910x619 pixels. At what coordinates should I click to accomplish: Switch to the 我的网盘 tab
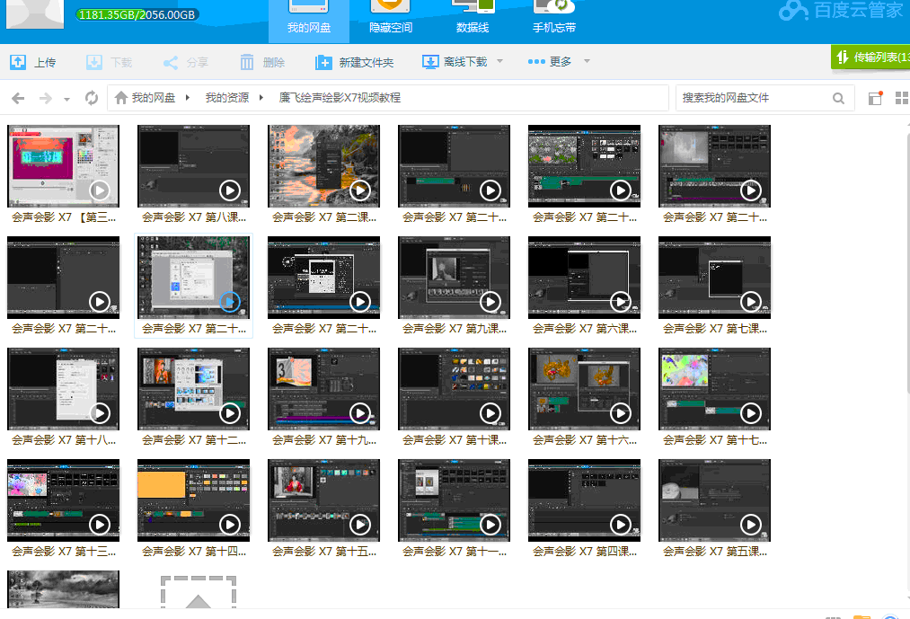click(308, 13)
